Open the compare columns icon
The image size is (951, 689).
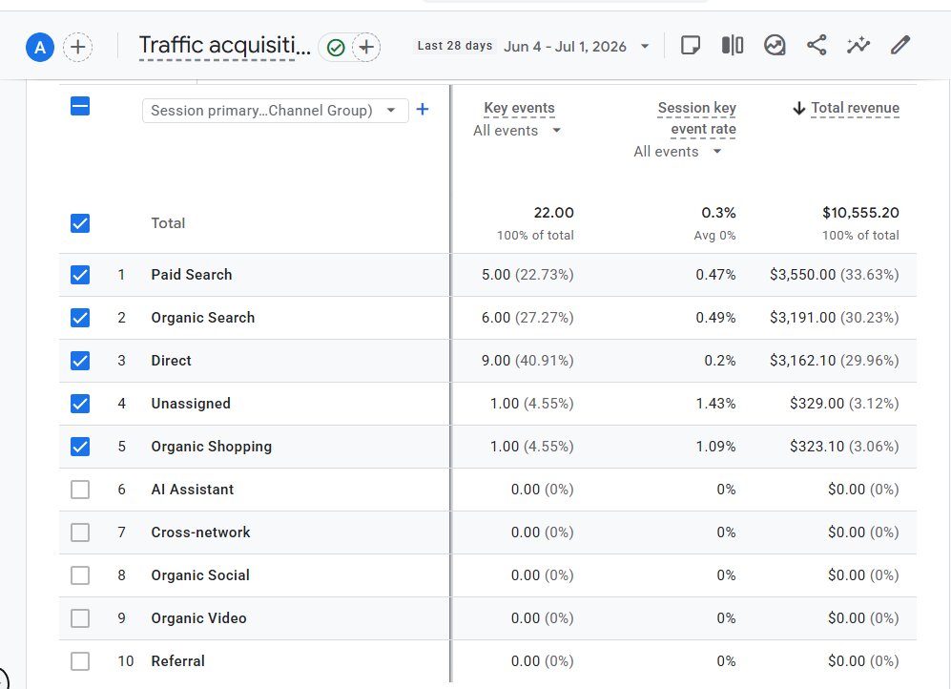732,46
